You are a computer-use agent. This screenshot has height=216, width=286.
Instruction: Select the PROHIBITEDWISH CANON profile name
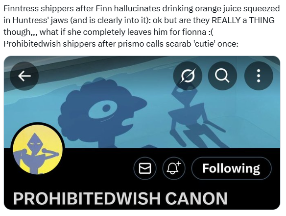click(120, 198)
